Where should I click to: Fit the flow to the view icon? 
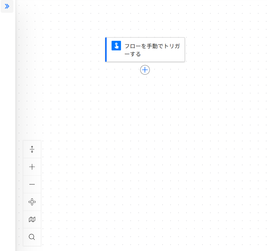click(x=32, y=202)
